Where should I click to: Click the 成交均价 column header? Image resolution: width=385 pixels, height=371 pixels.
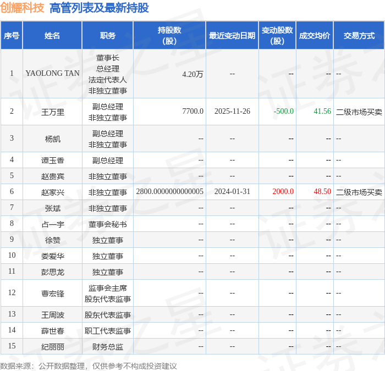(x=315, y=36)
